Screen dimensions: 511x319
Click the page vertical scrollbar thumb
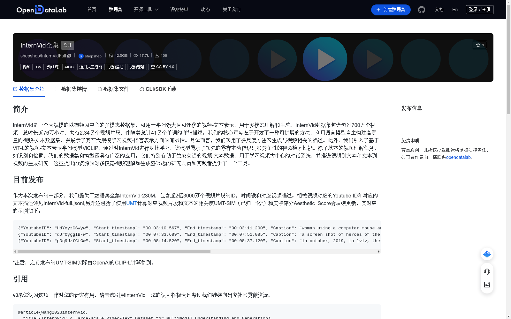[x=508, y=59]
